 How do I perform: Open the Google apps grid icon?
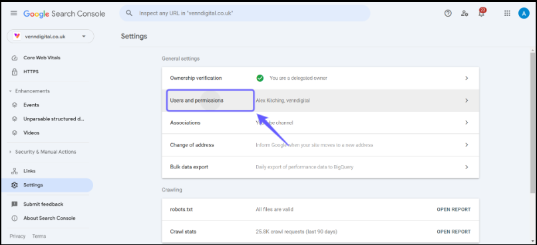(507, 13)
